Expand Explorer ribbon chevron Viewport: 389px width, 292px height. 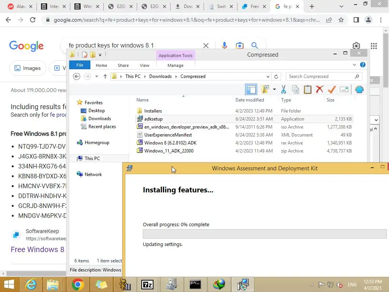(354, 65)
